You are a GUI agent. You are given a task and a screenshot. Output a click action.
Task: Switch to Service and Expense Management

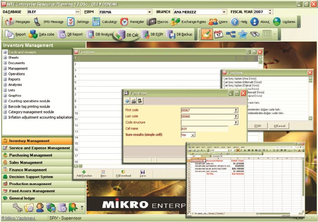click(x=37, y=148)
